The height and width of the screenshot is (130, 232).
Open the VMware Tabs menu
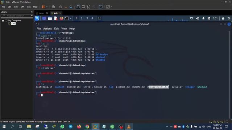tap(29, 7)
